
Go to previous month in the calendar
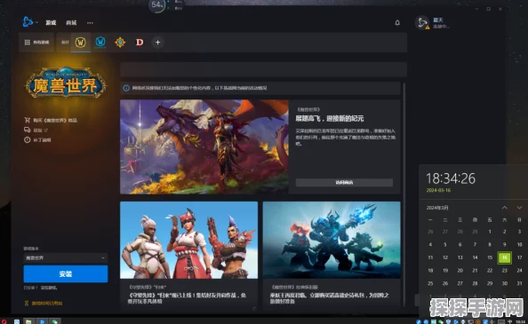tap(504, 208)
